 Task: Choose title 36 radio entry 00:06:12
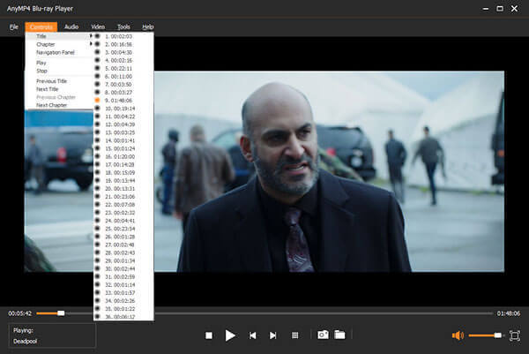121,317
